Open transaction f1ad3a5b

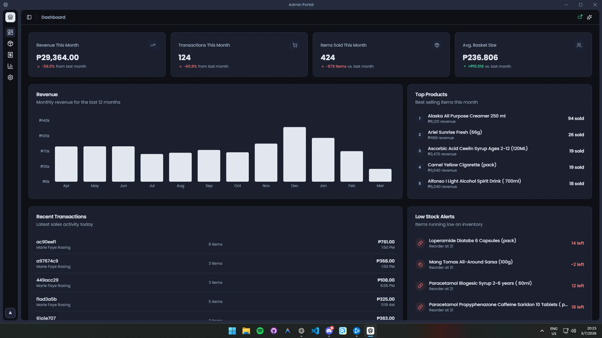point(216,302)
